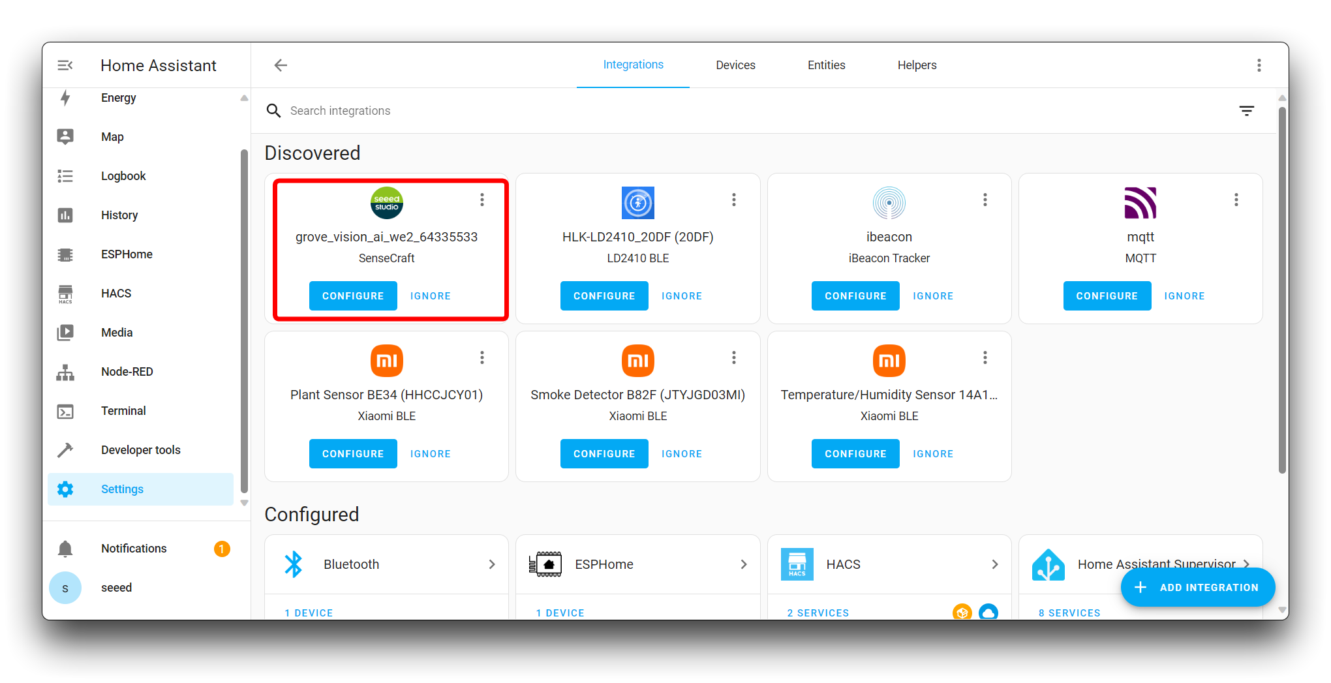
Task: Open Plant Sensor card options menu
Action: [x=482, y=357]
